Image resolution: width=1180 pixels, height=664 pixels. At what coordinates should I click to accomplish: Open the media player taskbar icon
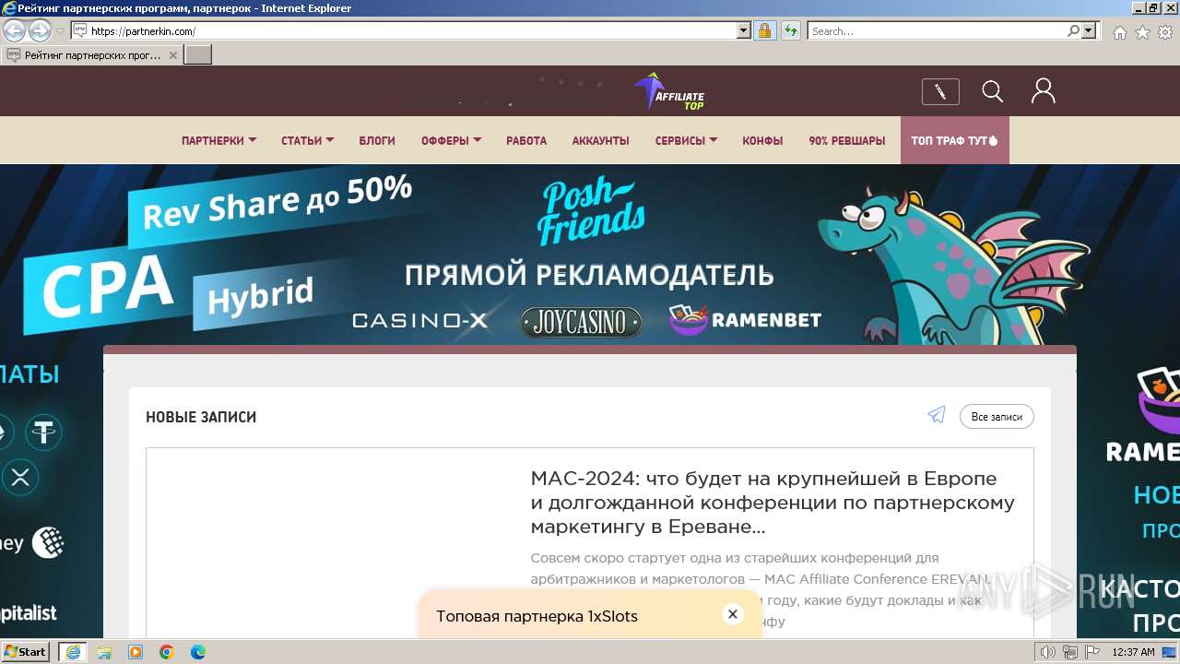(136, 652)
